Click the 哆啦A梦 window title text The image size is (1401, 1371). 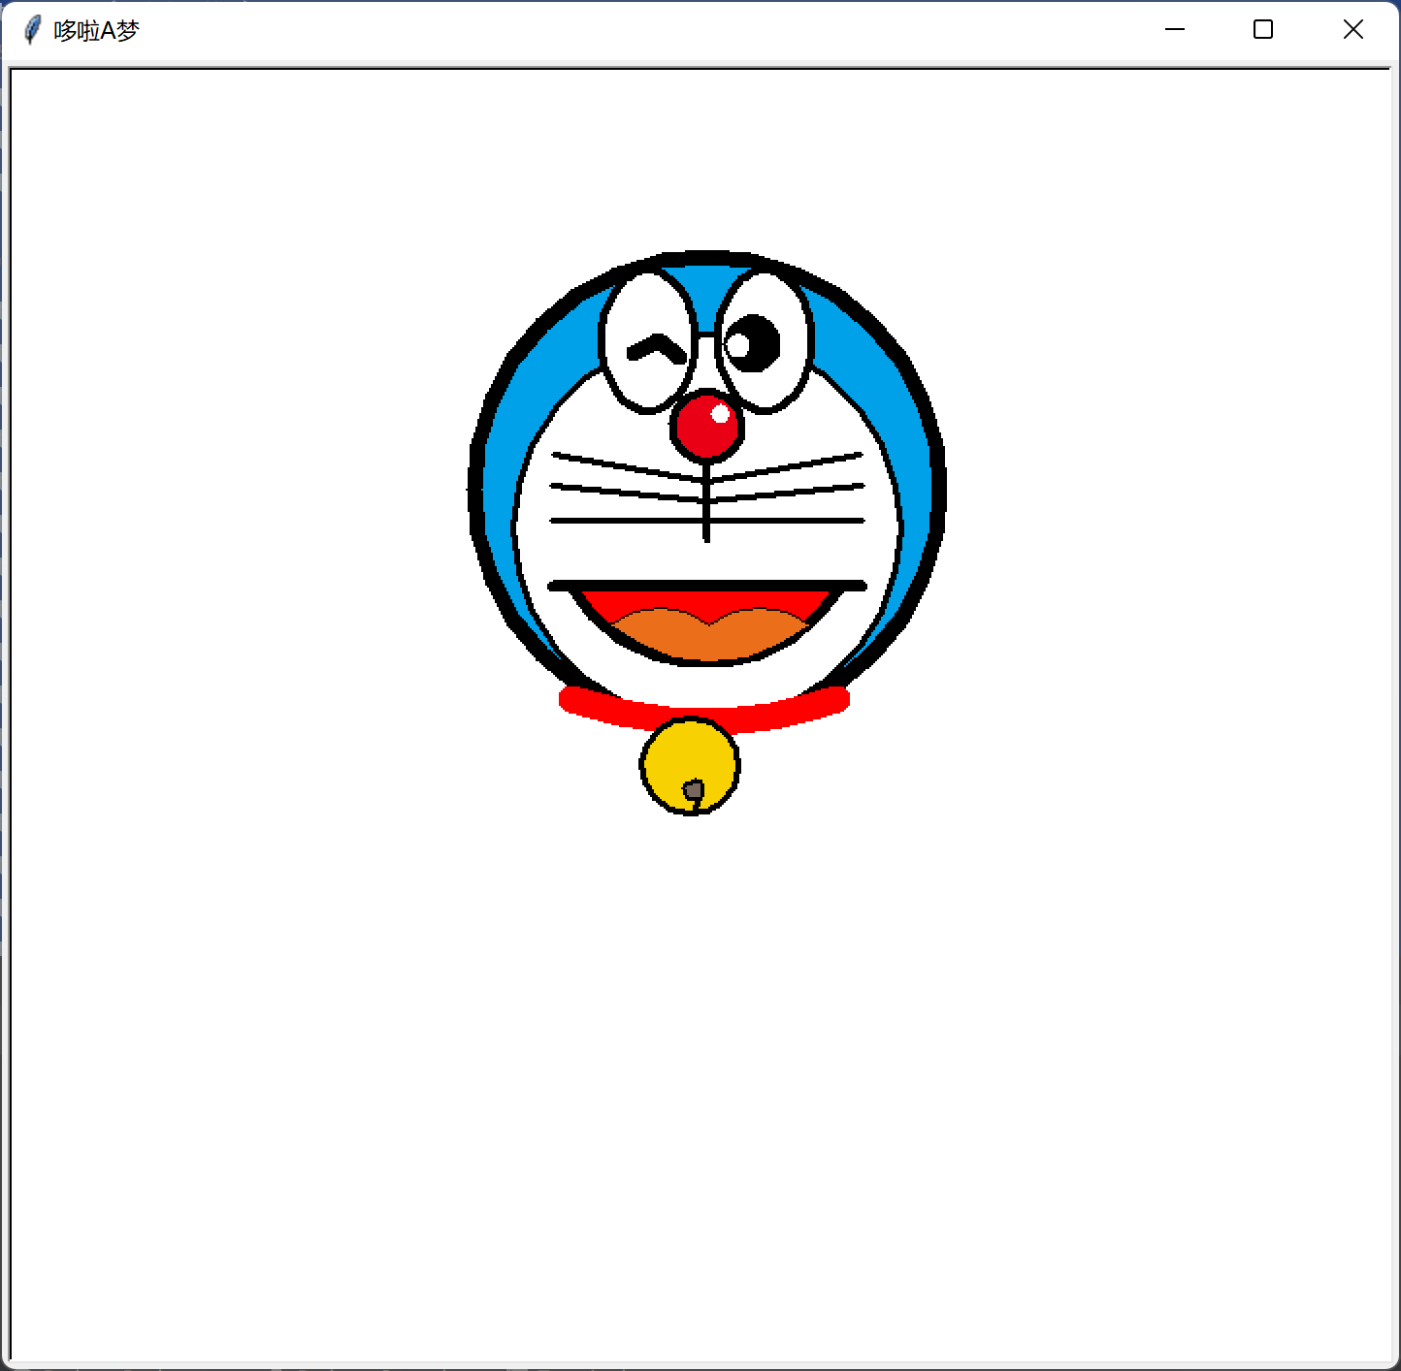[96, 30]
